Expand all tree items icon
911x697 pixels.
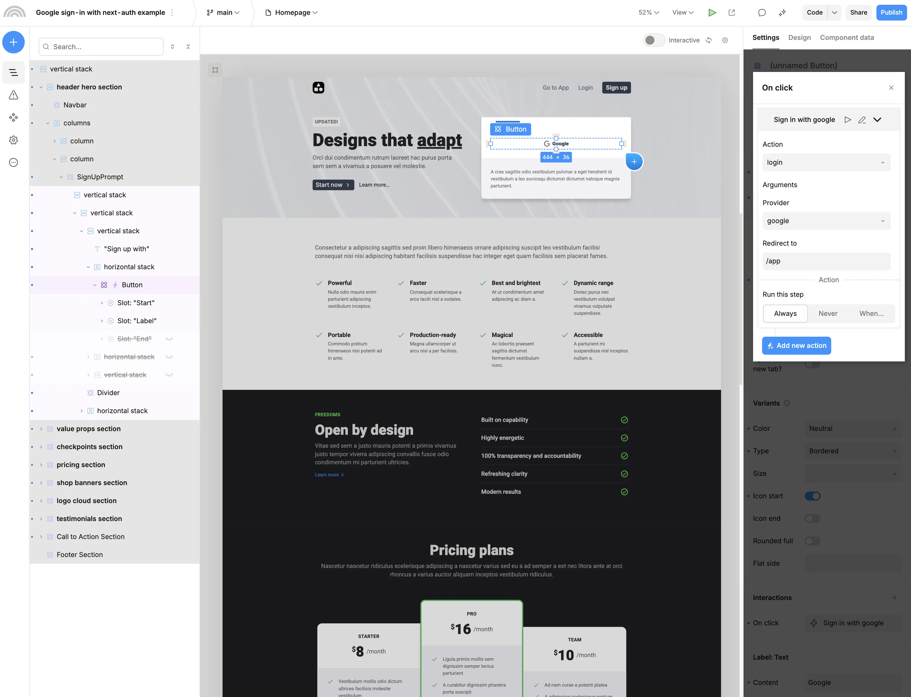[173, 46]
